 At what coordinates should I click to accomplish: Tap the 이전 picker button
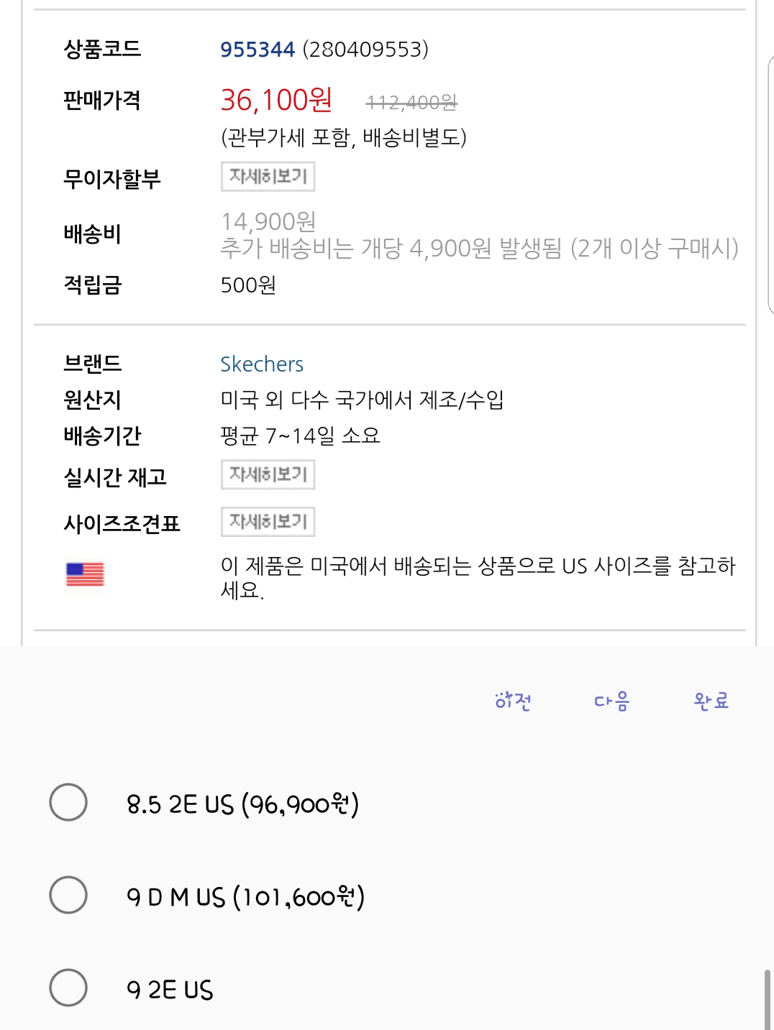[513, 701]
